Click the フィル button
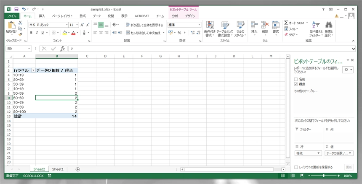 coord(291,29)
